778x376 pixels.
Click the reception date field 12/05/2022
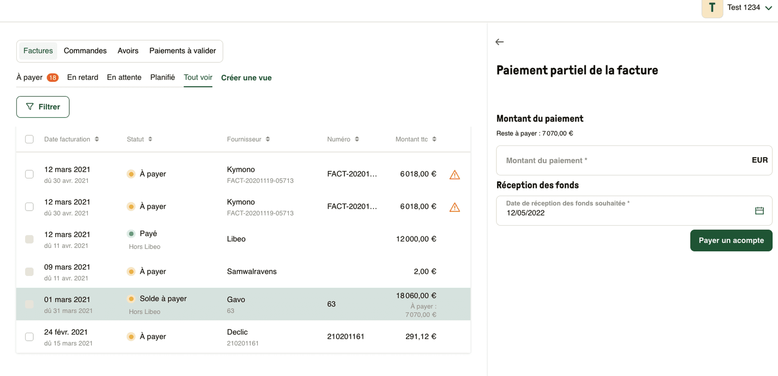pyautogui.click(x=634, y=211)
